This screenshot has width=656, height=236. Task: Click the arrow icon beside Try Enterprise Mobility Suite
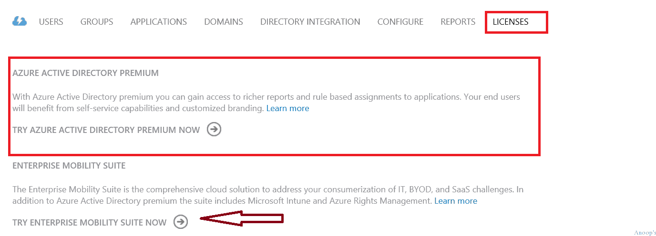pos(181,222)
